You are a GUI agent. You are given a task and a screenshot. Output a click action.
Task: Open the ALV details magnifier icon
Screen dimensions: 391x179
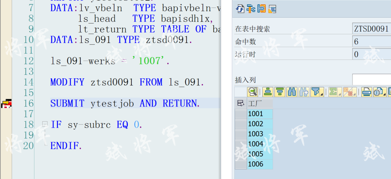tap(252, 92)
